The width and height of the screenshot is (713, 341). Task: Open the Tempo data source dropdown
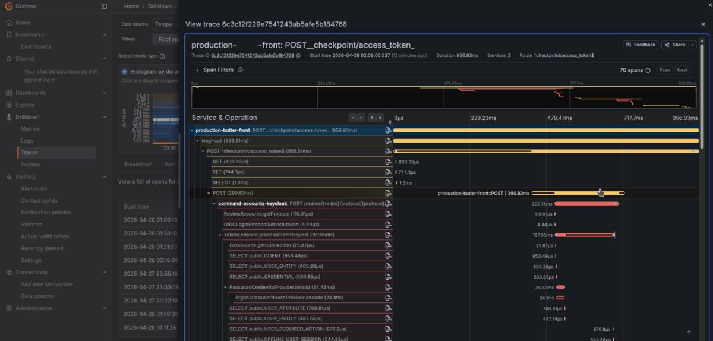coord(166,24)
